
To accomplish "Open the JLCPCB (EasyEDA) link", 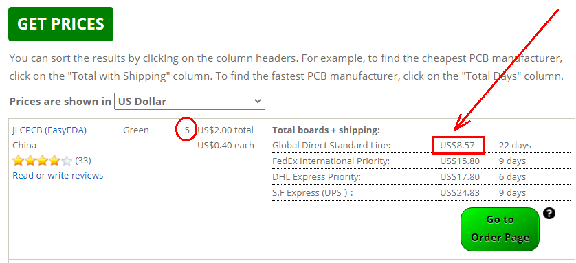I will pos(49,130).
